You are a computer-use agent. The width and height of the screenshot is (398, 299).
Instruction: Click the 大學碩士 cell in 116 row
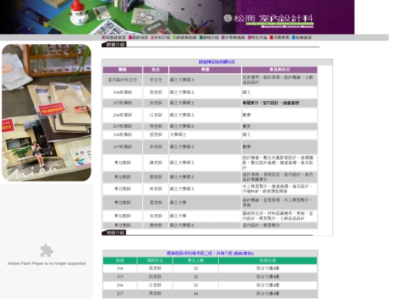click(205, 135)
